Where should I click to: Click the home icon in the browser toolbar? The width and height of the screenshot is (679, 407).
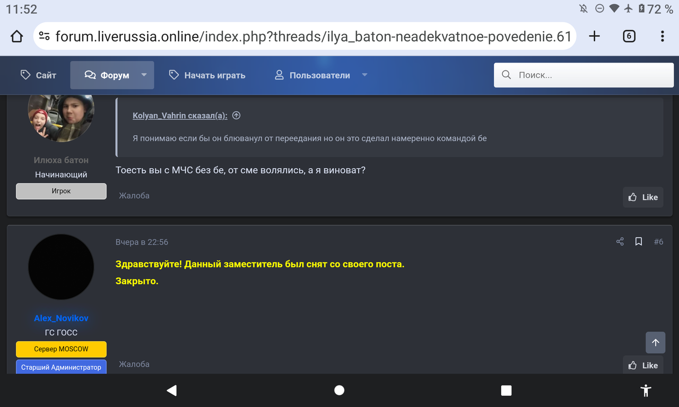[x=16, y=36]
